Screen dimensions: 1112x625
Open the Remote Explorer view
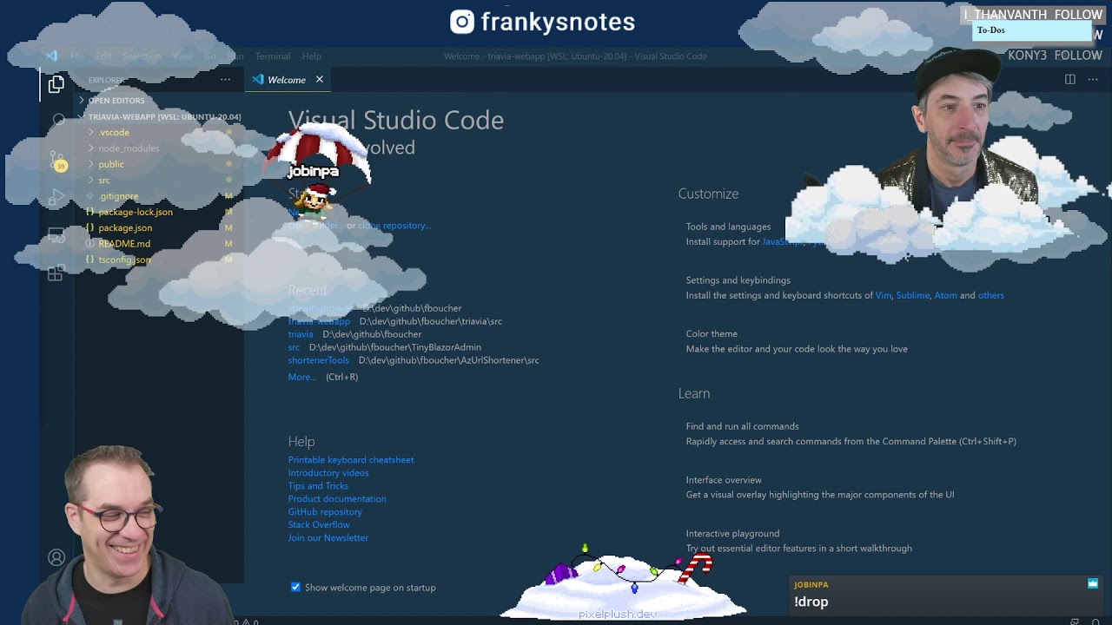point(56,235)
